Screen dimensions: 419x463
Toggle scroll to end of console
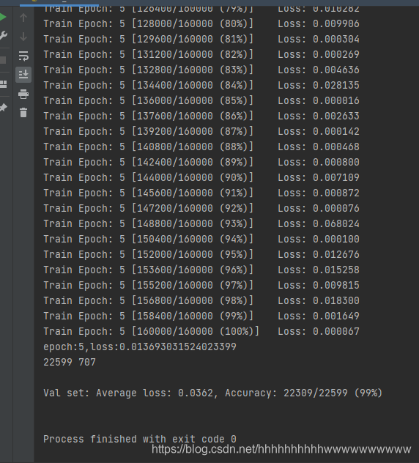pos(23,75)
